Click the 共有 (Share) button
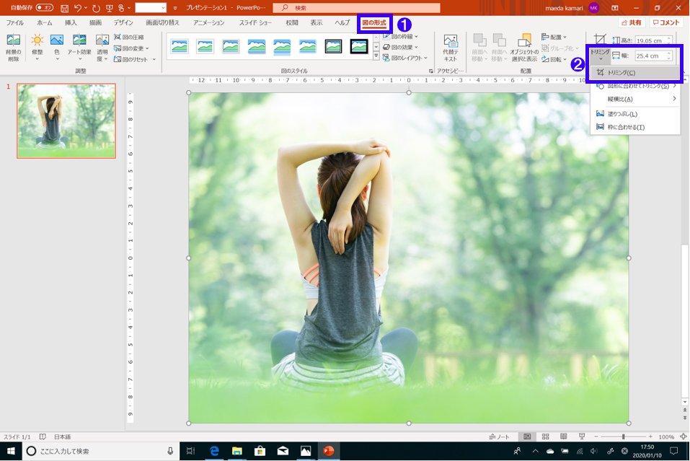 pyautogui.click(x=632, y=22)
